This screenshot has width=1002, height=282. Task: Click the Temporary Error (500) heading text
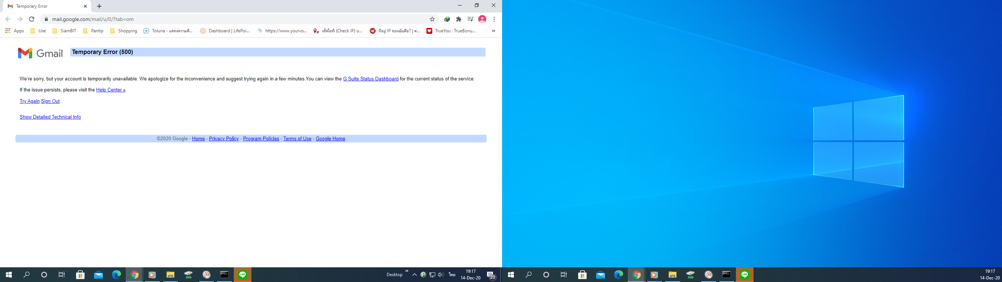coord(103,52)
